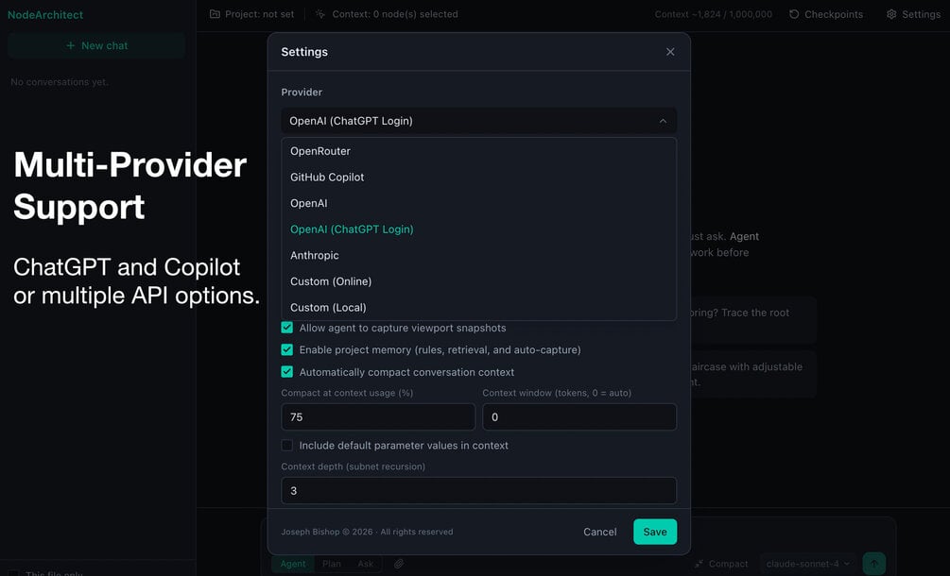The height and width of the screenshot is (576, 950).
Task: Click the green send arrow button
Action: (873, 564)
